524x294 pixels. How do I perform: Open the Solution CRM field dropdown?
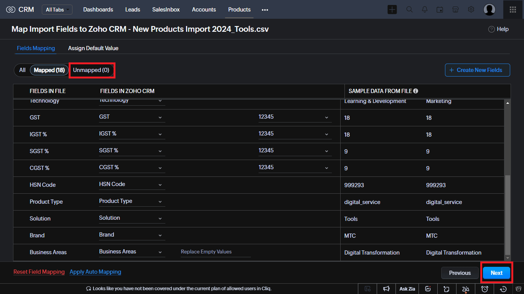point(132,218)
